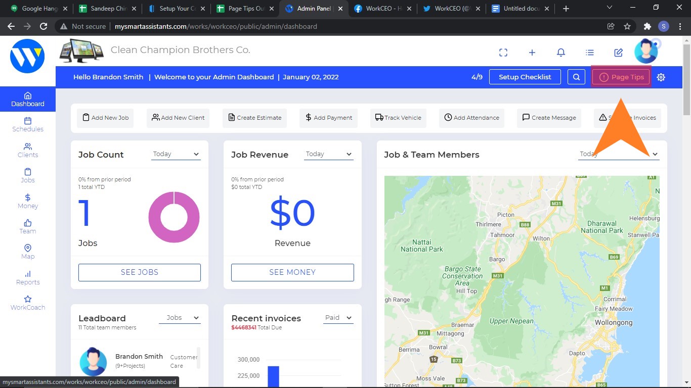Switch to Google Hangouts browser tab

pyautogui.click(x=38, y=9)
